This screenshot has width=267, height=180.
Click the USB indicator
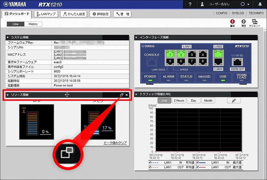[223, 78]
